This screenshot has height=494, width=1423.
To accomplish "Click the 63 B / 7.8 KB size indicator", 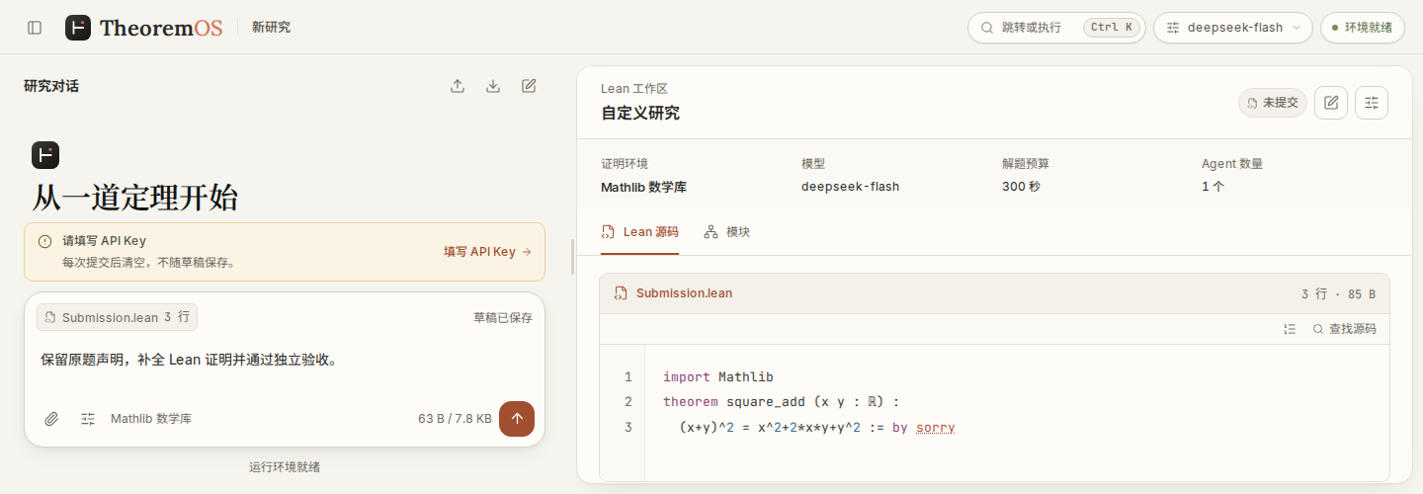I will [455, 419].
